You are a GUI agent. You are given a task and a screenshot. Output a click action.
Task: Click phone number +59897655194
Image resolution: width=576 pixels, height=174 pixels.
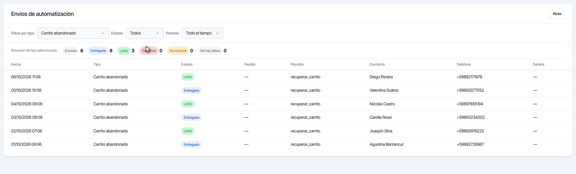pos(470,104)
